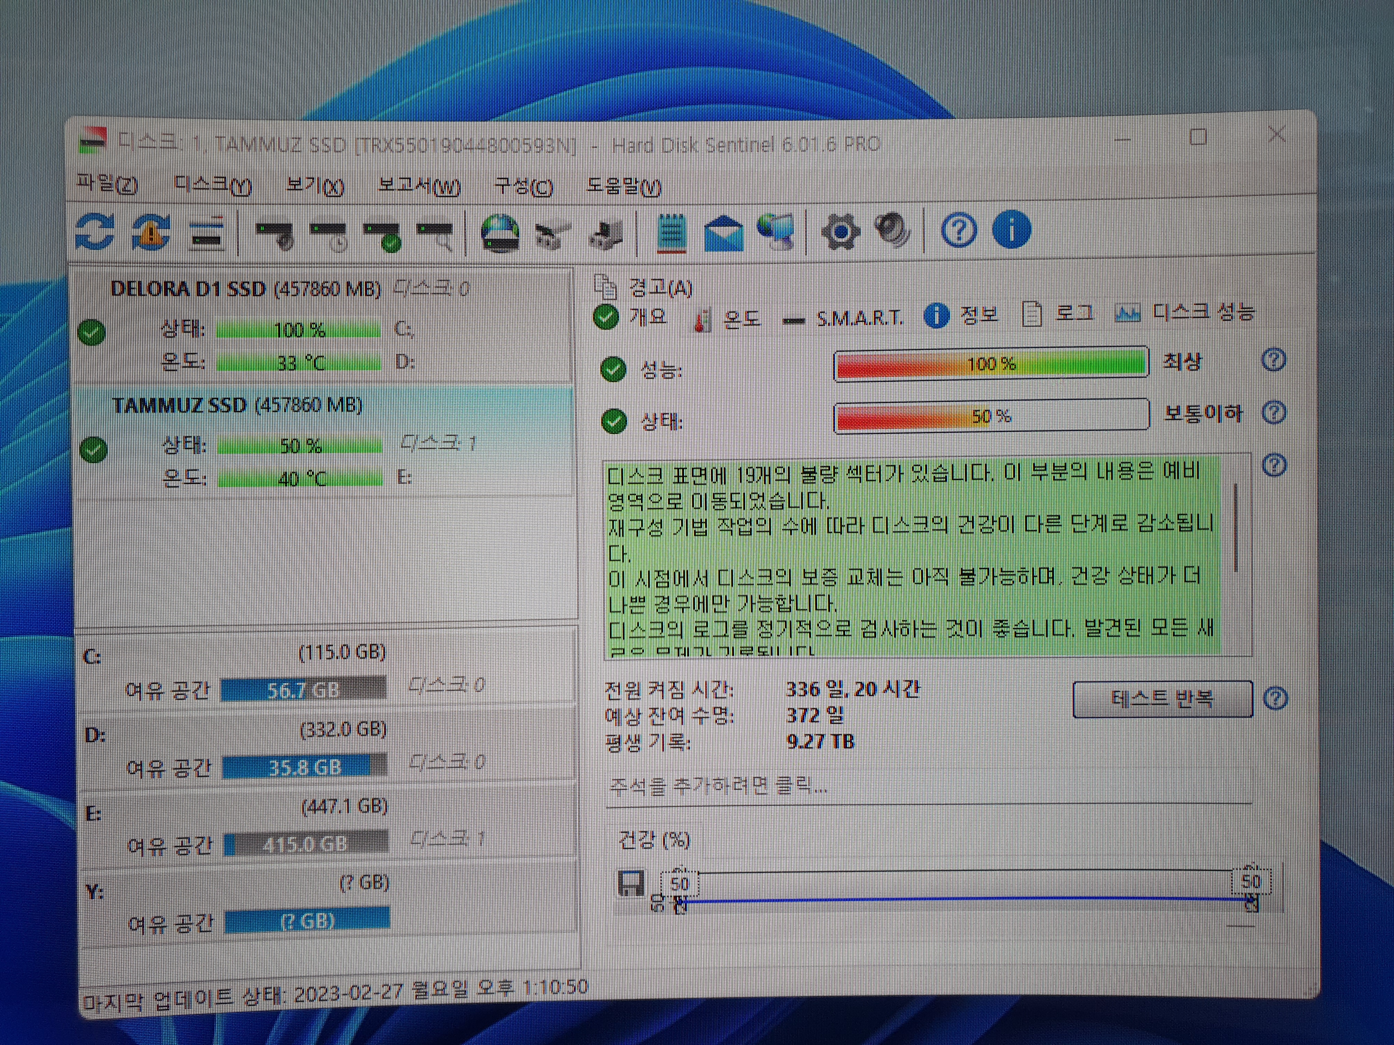1394x1045 pixels.
Task: Click the gray printer-like toolbar icon
Action: click(x=606, y=234)
